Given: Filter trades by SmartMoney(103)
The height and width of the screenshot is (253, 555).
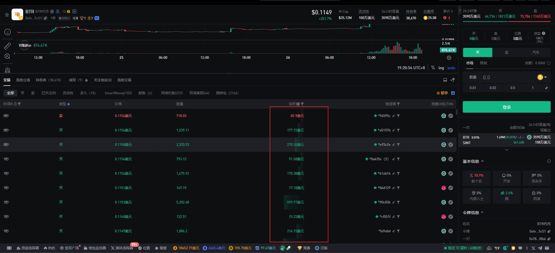Looking at the screenshot, I should (118, 93).
